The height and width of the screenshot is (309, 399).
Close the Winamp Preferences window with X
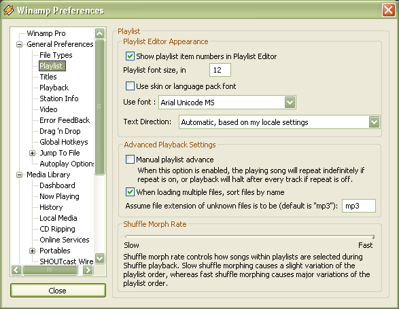[x=388, y=10]
